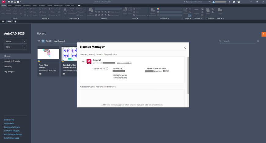Open the Sort by Last Opened dropdown
The height and width of the screenshot is (143, 266).
click(66, 41)
